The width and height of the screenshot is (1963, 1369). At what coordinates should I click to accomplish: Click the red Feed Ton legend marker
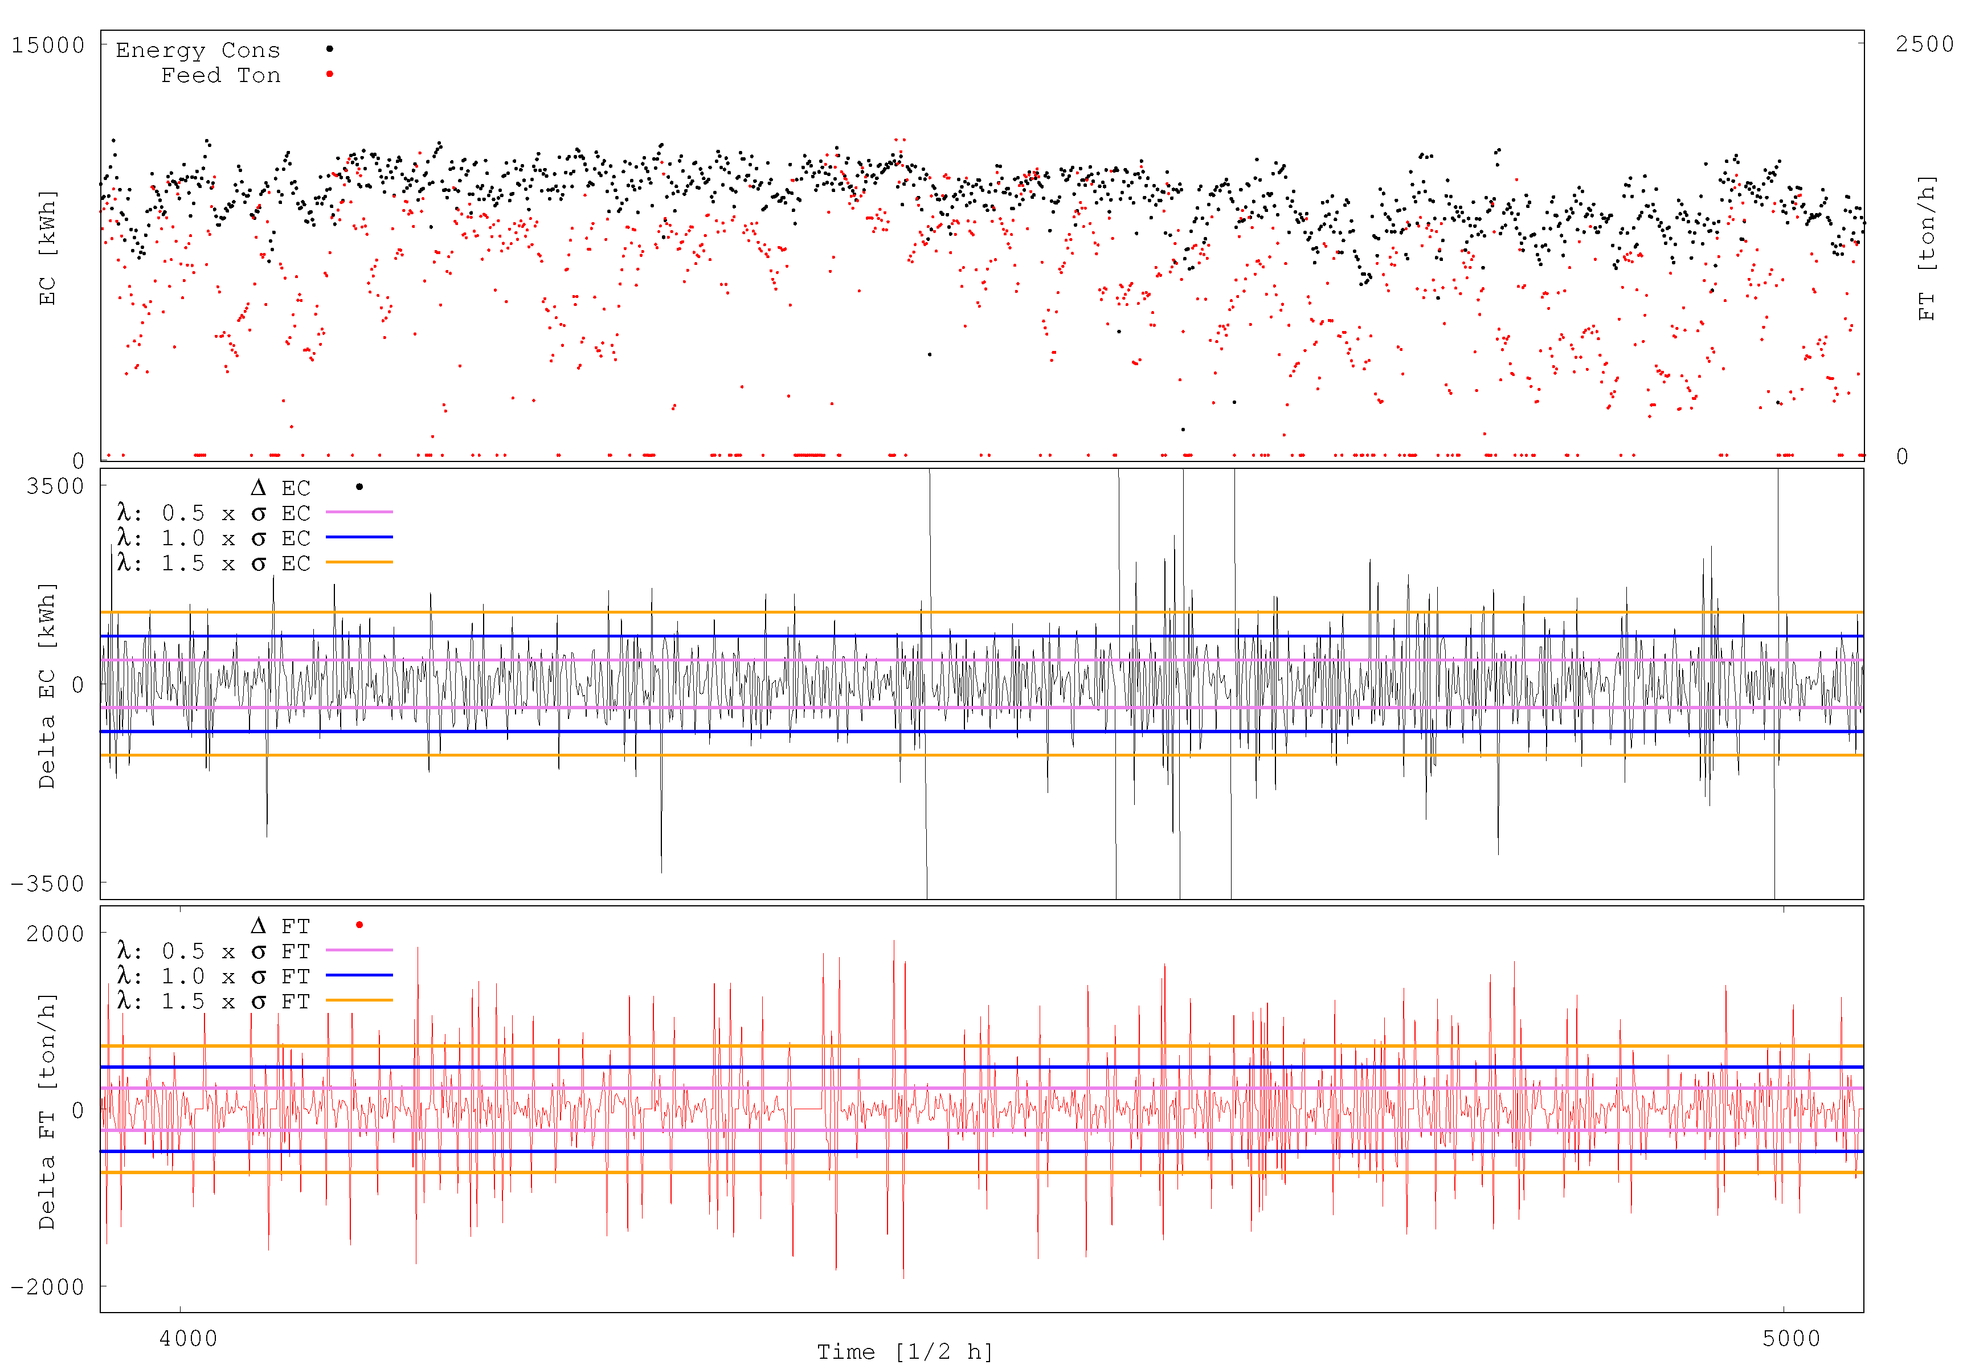[x=329, y=75]
